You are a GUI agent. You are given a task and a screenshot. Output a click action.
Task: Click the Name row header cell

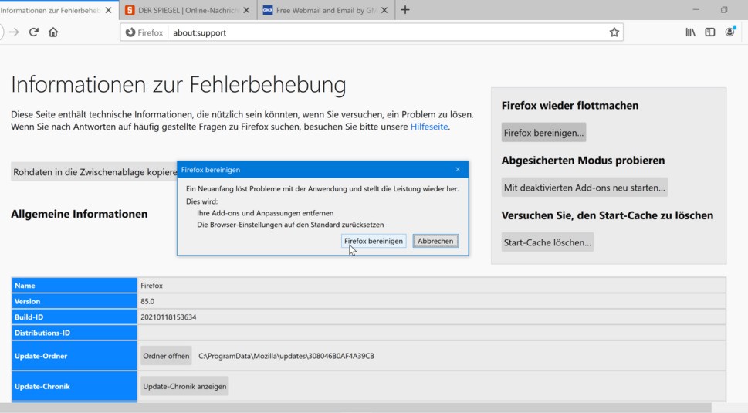click(x=74, y=285)
